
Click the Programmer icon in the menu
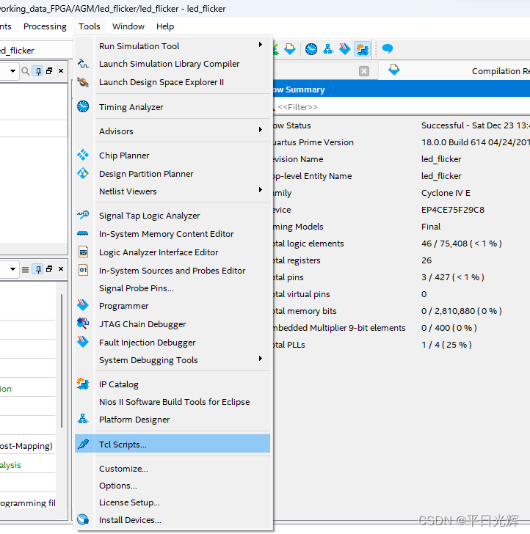pos(83,305)
